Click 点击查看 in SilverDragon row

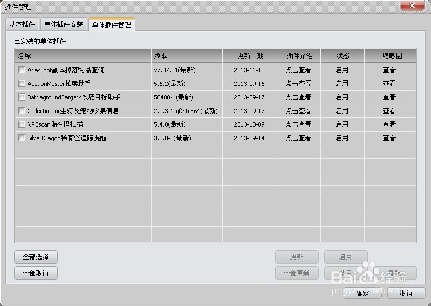coord(298,138)
